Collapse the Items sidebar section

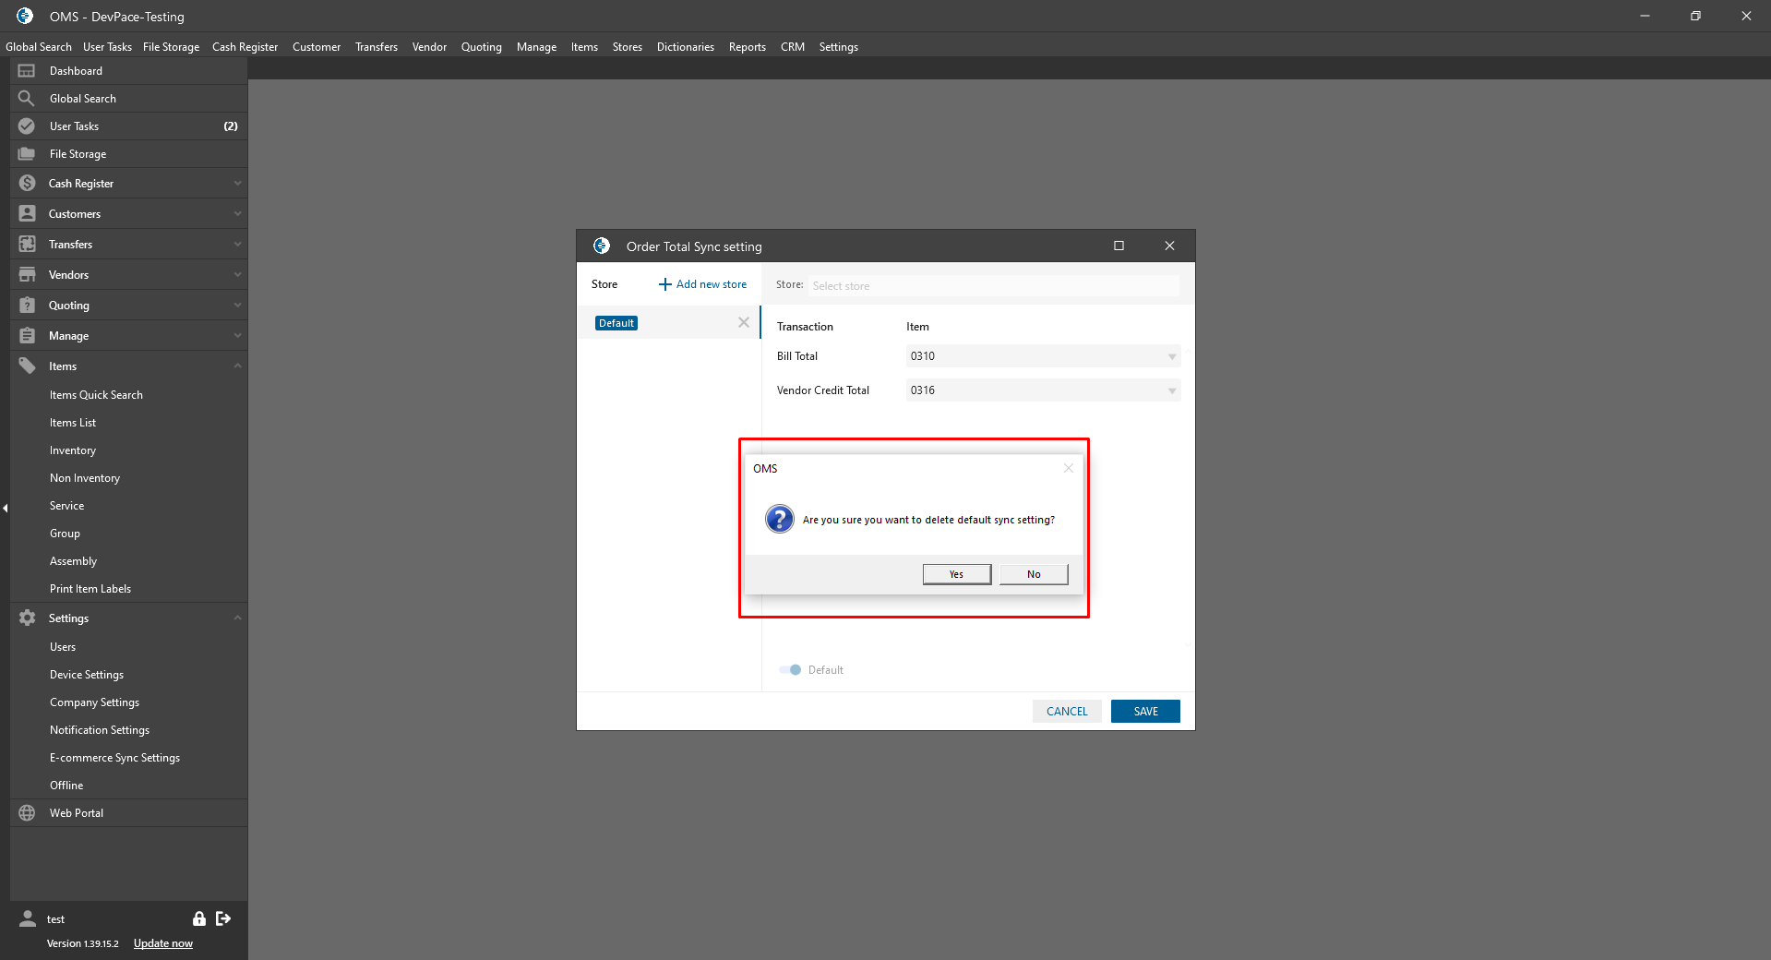237,366
